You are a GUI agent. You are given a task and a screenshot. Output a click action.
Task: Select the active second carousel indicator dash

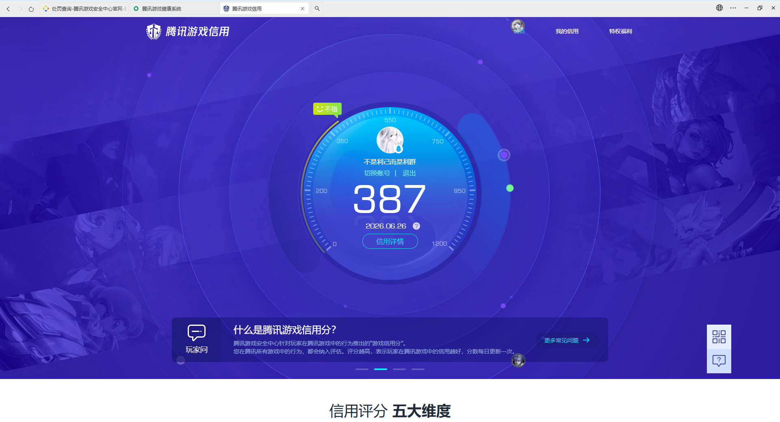pos(381,369)
